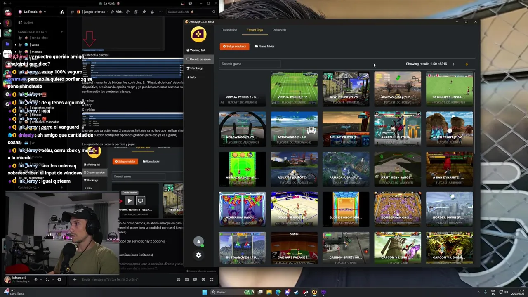
Task: Go to next results page arrow
Action: tap(467, 64)
